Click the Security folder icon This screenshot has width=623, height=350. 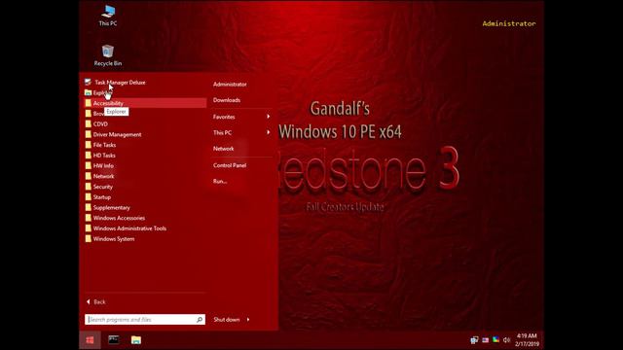89,187
